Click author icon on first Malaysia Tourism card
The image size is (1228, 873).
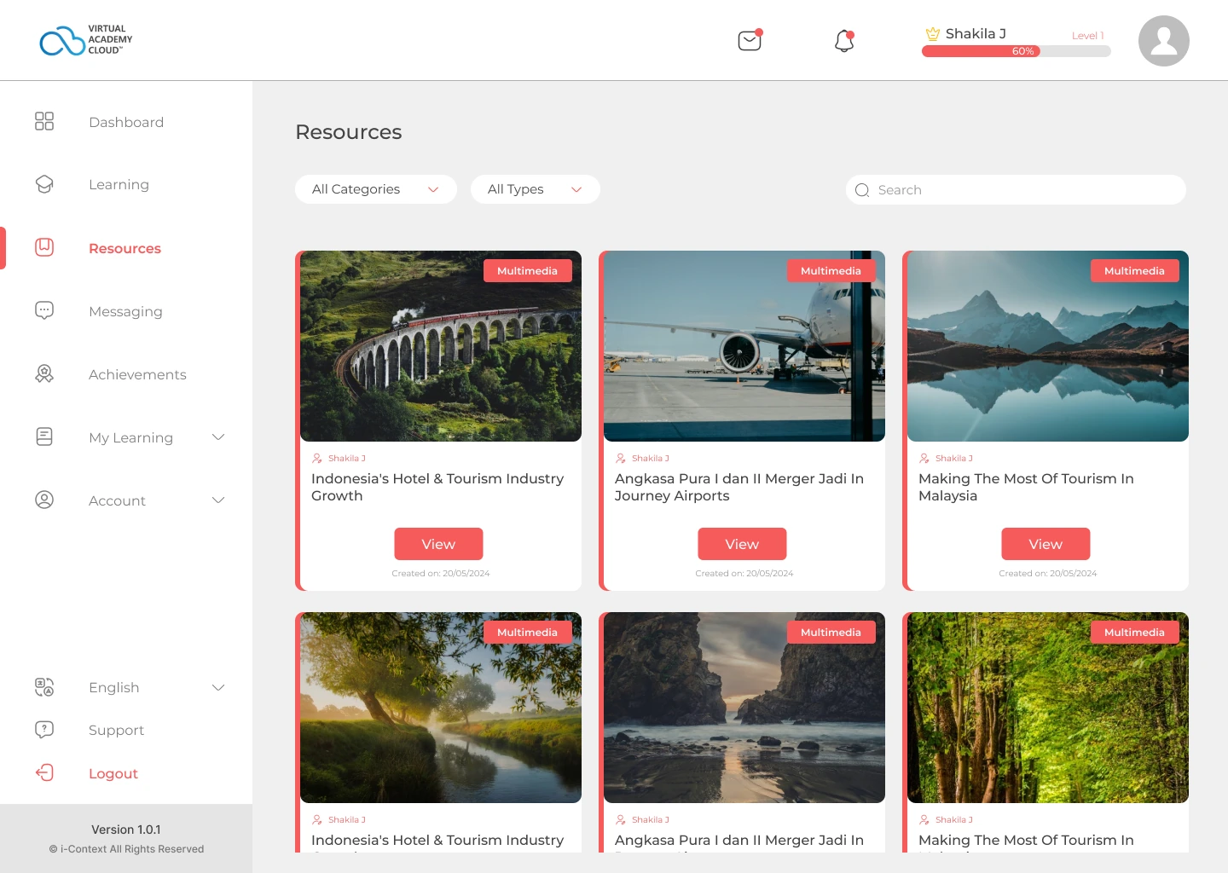coord(924,459)
